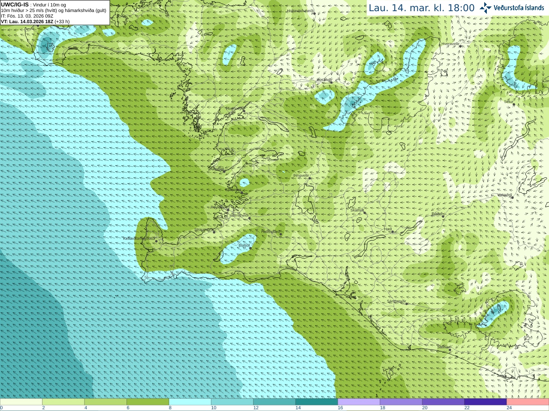Click the Hólmsheiði station label
Image resolution: width=549 pixels, height=411 pixels.
[x=239, y=215]
